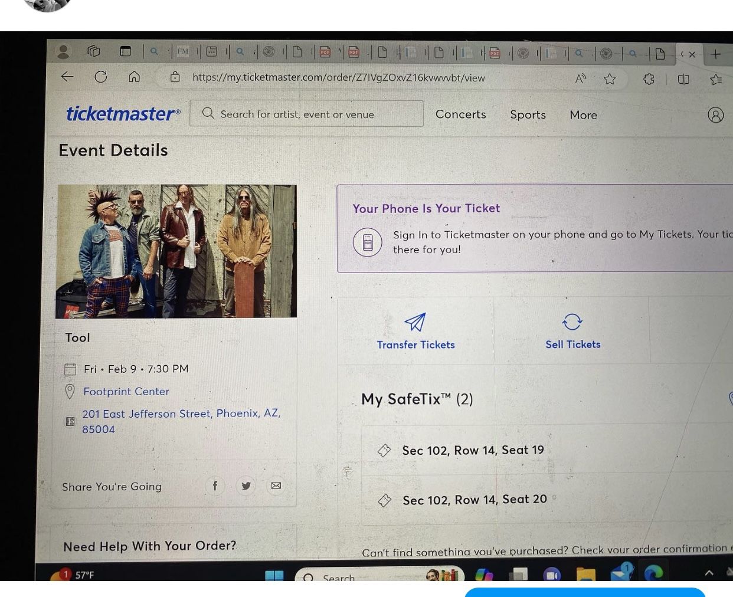Open the Sell Tickets feature
Screen dimensions: 733x597
click(x=572, y=330)
